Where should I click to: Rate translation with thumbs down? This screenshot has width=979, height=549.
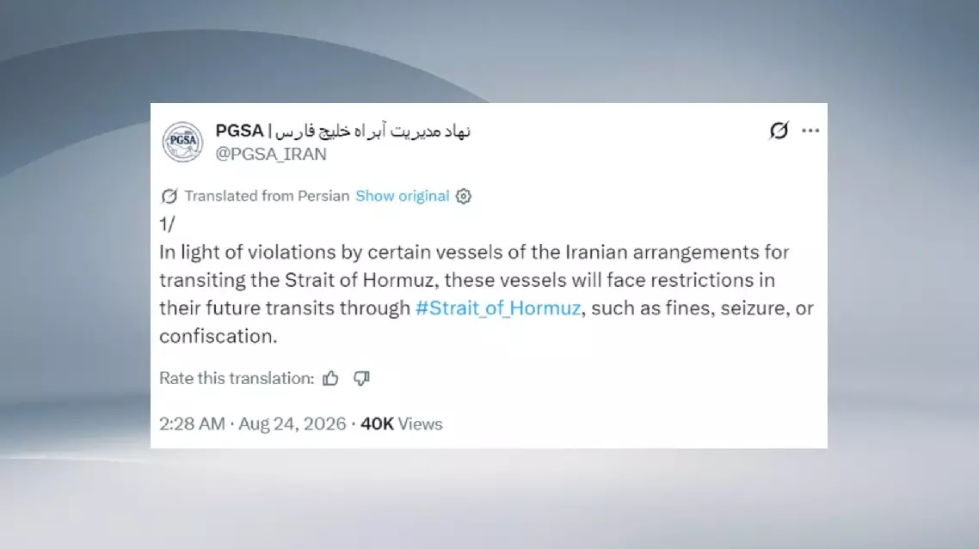(361, 378)
